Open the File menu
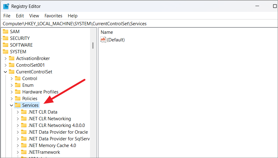 coord(7,16)
